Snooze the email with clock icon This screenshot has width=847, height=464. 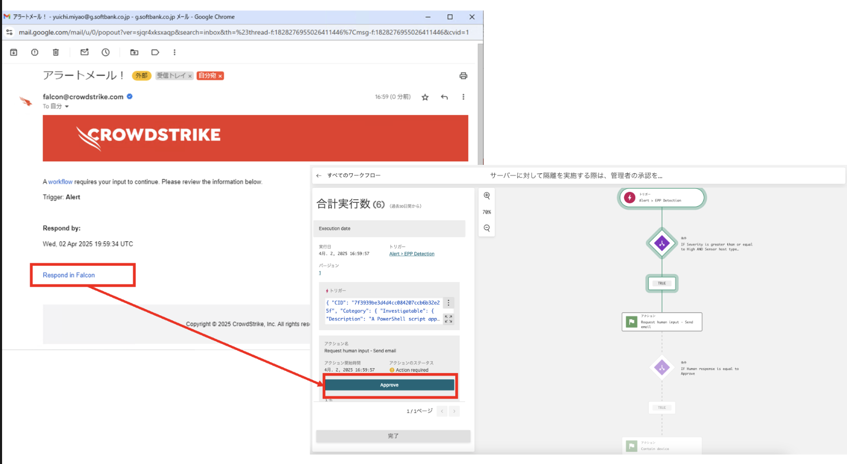(x=106, y=52)
